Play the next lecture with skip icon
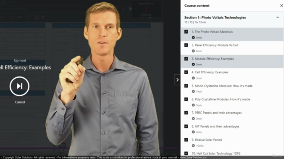Image resolution: width=284 pixels, height=159 pixels. coord(20,86)
